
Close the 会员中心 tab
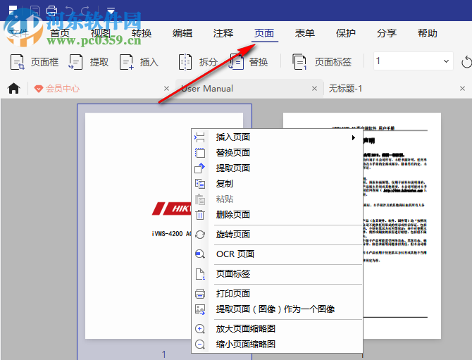pyautogui.click(x=166, y=89)
